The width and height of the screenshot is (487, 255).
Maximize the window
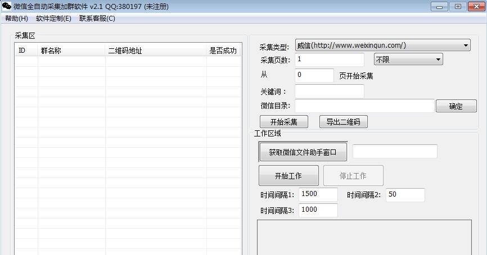pos(458,7)
